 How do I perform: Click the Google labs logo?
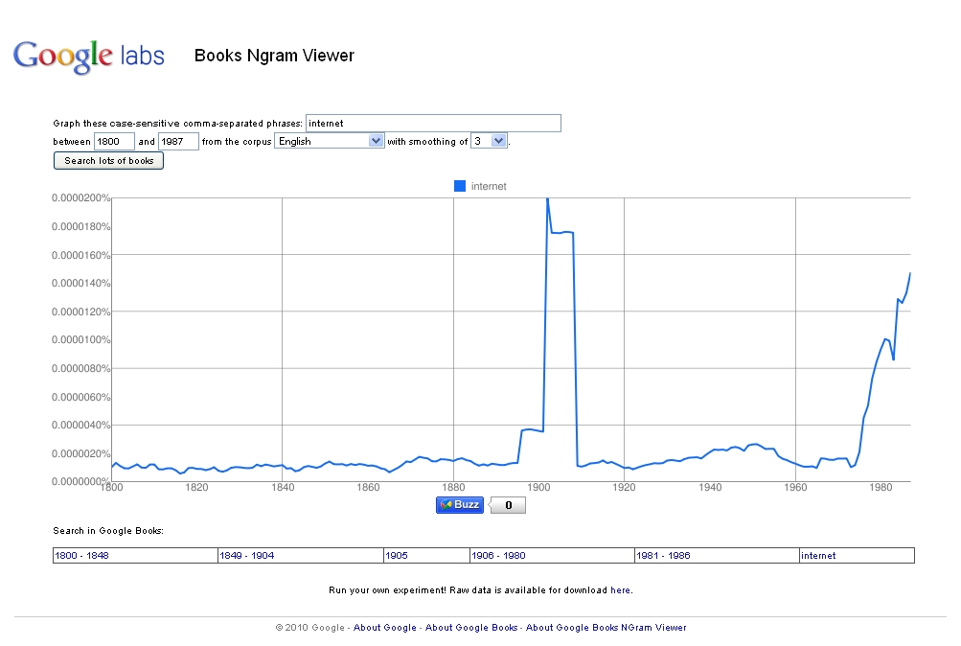88,56
